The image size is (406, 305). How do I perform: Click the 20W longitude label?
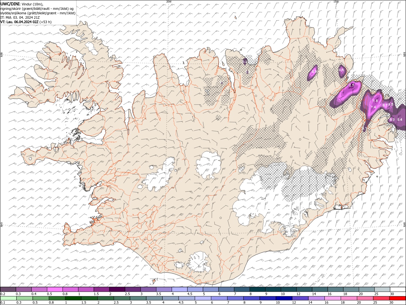[169, 2]
